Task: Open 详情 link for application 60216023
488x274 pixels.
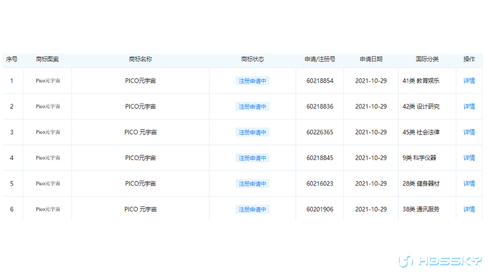Action: tap(469, 184)
